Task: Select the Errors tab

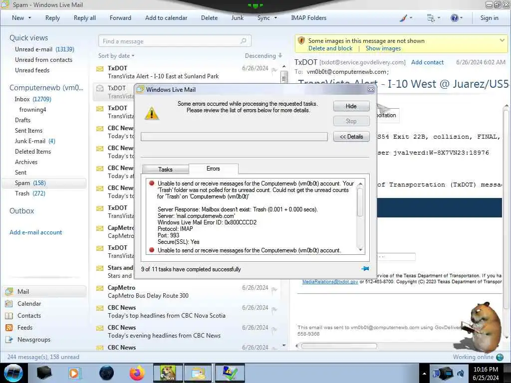Action: click(213, 169)
